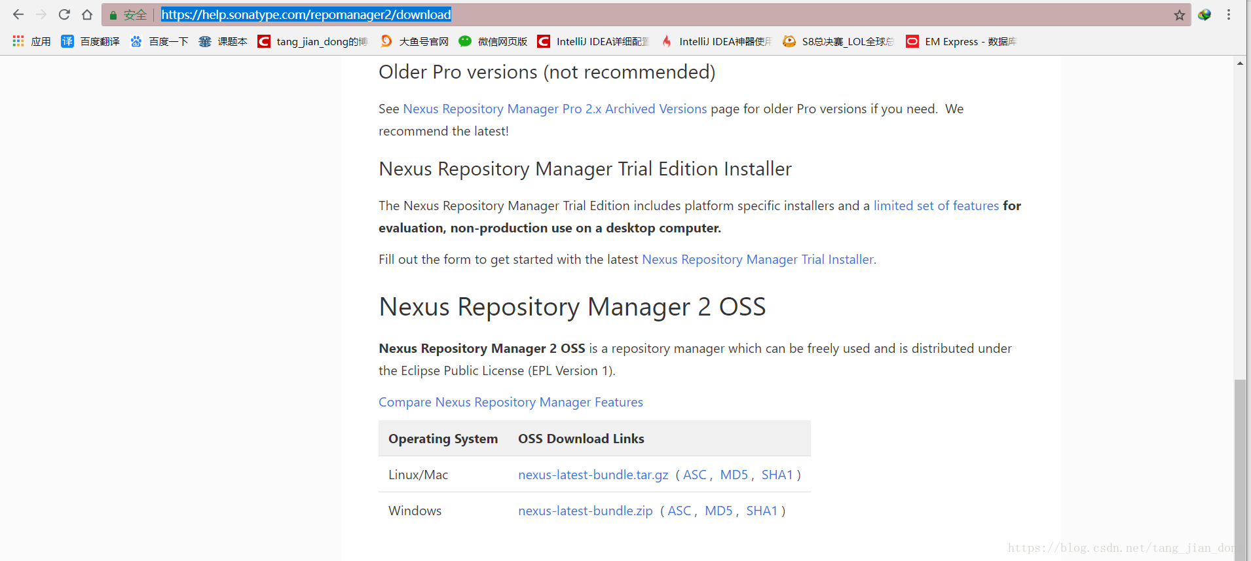Viewport: 1251px width, 561px height.
Task: Open MD5 link in Linux/Mac row
Action: (734, 475)
